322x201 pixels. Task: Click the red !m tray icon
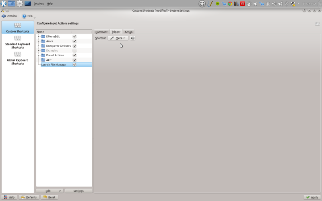[243, 4]
